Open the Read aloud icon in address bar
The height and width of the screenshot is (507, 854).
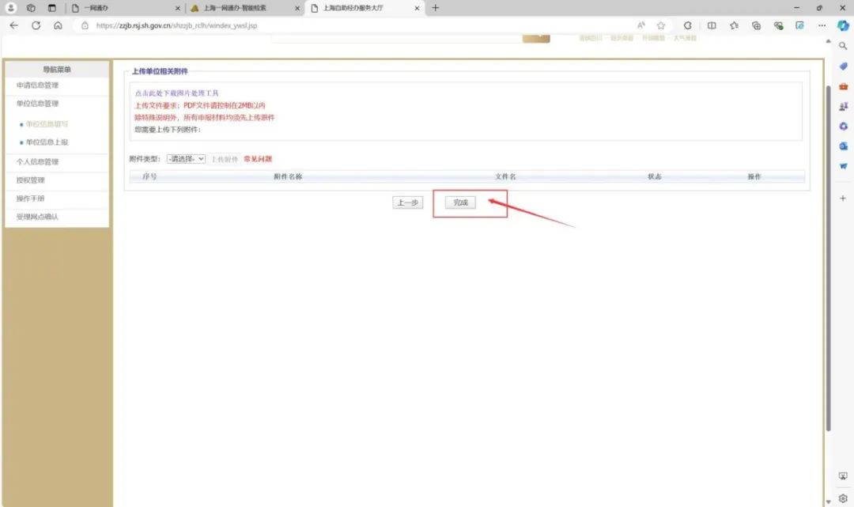pyautogui.click(x=641, y=25)
